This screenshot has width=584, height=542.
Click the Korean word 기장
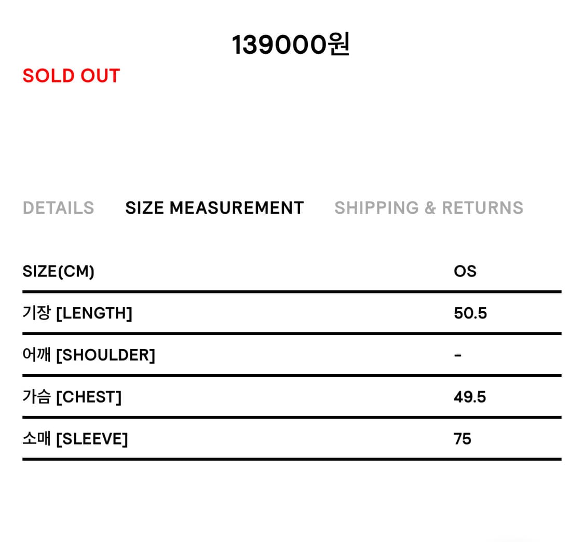36,313
